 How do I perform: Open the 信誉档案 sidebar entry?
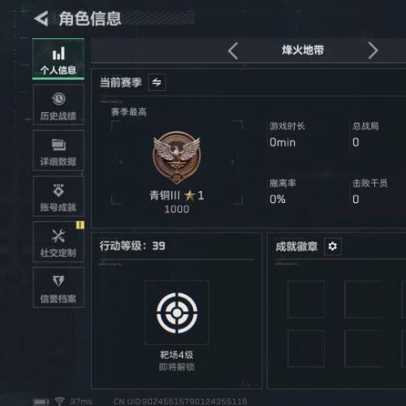58,287
